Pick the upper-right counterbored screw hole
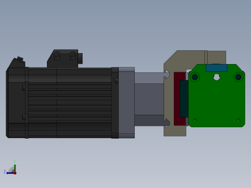251x188 pixels. [238, 77]
